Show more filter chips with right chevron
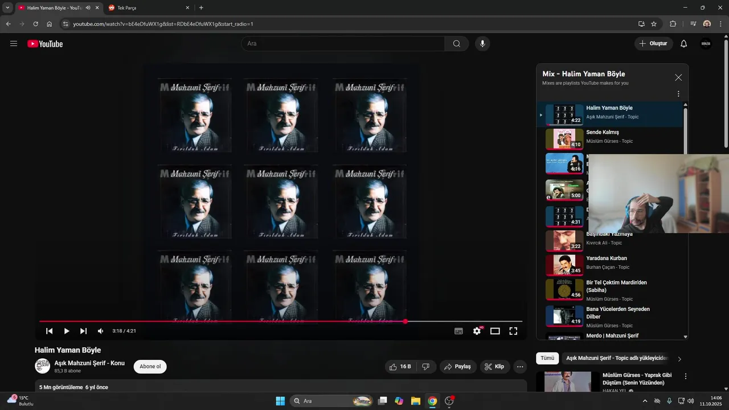 coord(679,359)
